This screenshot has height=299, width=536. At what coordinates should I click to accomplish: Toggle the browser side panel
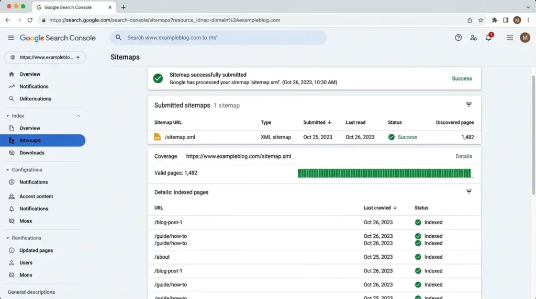click(x=506, y=20)
